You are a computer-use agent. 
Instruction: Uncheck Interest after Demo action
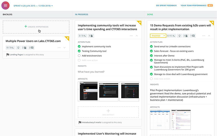pos(151,56)
